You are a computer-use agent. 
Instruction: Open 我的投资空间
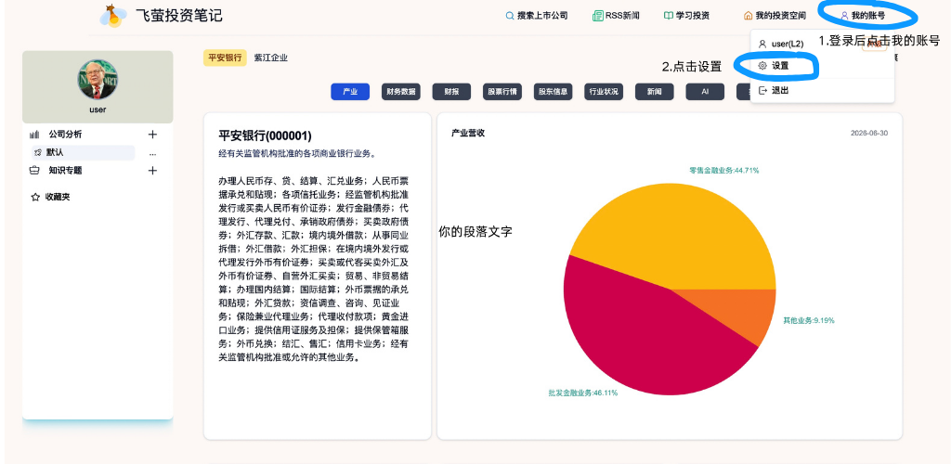pyautogui.click(x=775, y=16)
